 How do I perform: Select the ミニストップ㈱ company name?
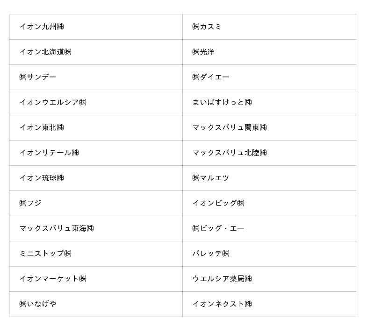(x=45, y=254)
